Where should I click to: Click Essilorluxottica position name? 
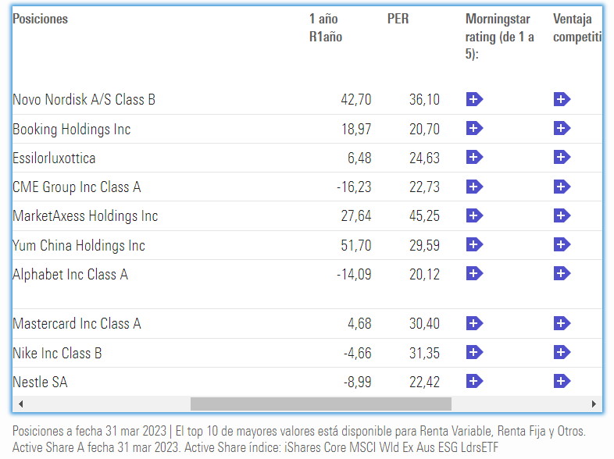pyautogui.click(x=54, y=158)
